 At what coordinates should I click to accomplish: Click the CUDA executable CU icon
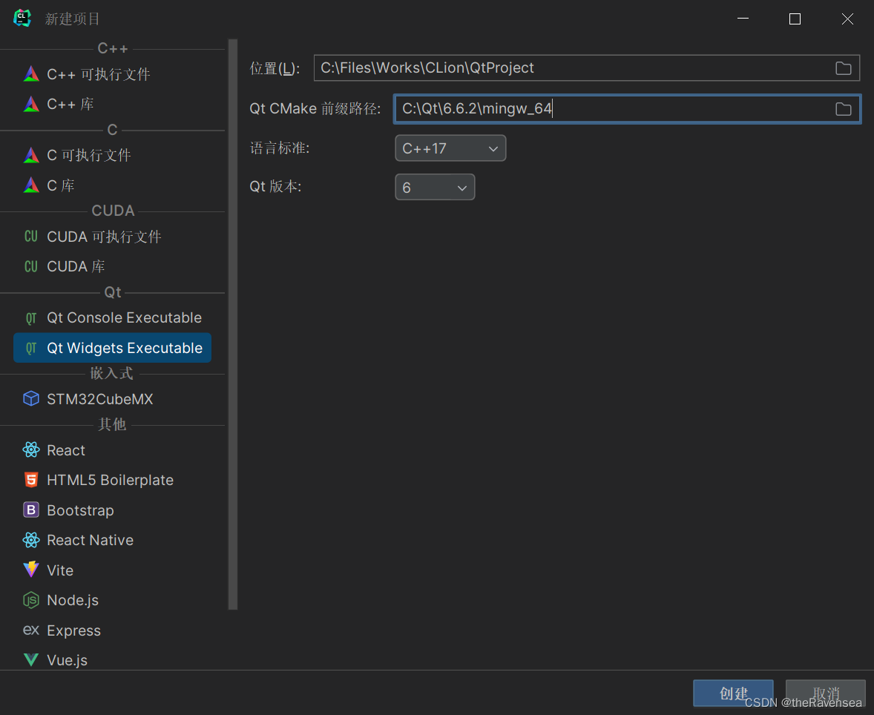pos(31,237)
